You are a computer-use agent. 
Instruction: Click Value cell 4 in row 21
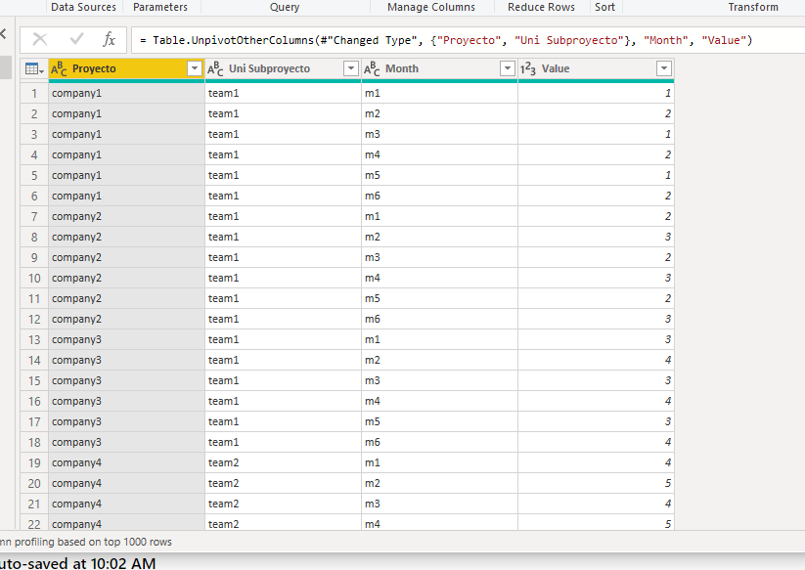coord(596,504)
